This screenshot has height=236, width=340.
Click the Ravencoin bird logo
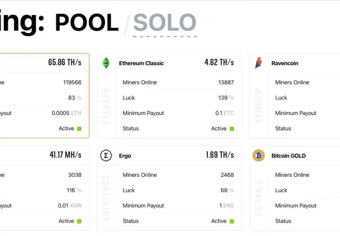(258, 63)
